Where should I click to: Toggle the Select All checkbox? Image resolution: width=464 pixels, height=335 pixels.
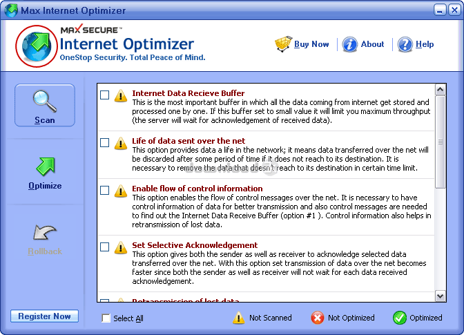tap(106, 318)
